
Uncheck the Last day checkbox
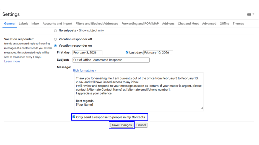coord(127,52)
